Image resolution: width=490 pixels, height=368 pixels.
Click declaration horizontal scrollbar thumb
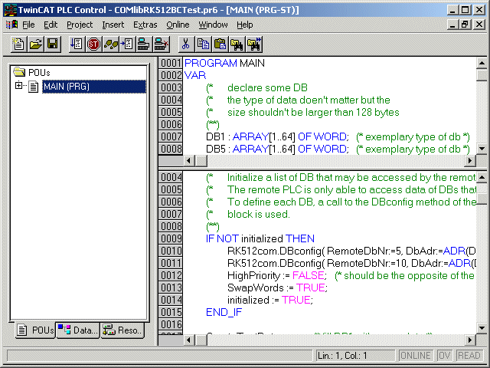click(201, 161)
